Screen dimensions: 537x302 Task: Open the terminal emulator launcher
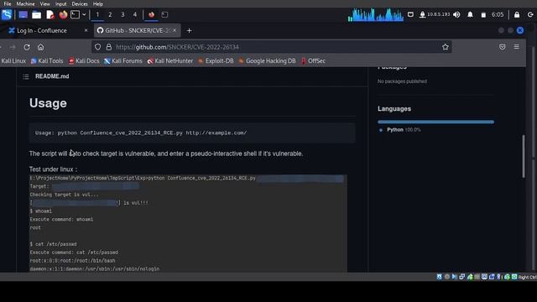tap(75, 15)
